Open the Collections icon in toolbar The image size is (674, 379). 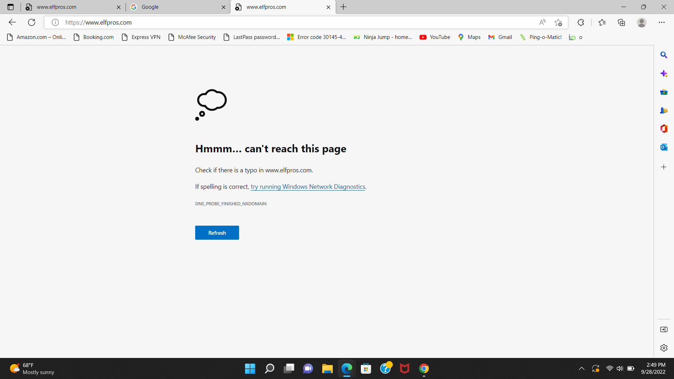click(x=621, y=22)
